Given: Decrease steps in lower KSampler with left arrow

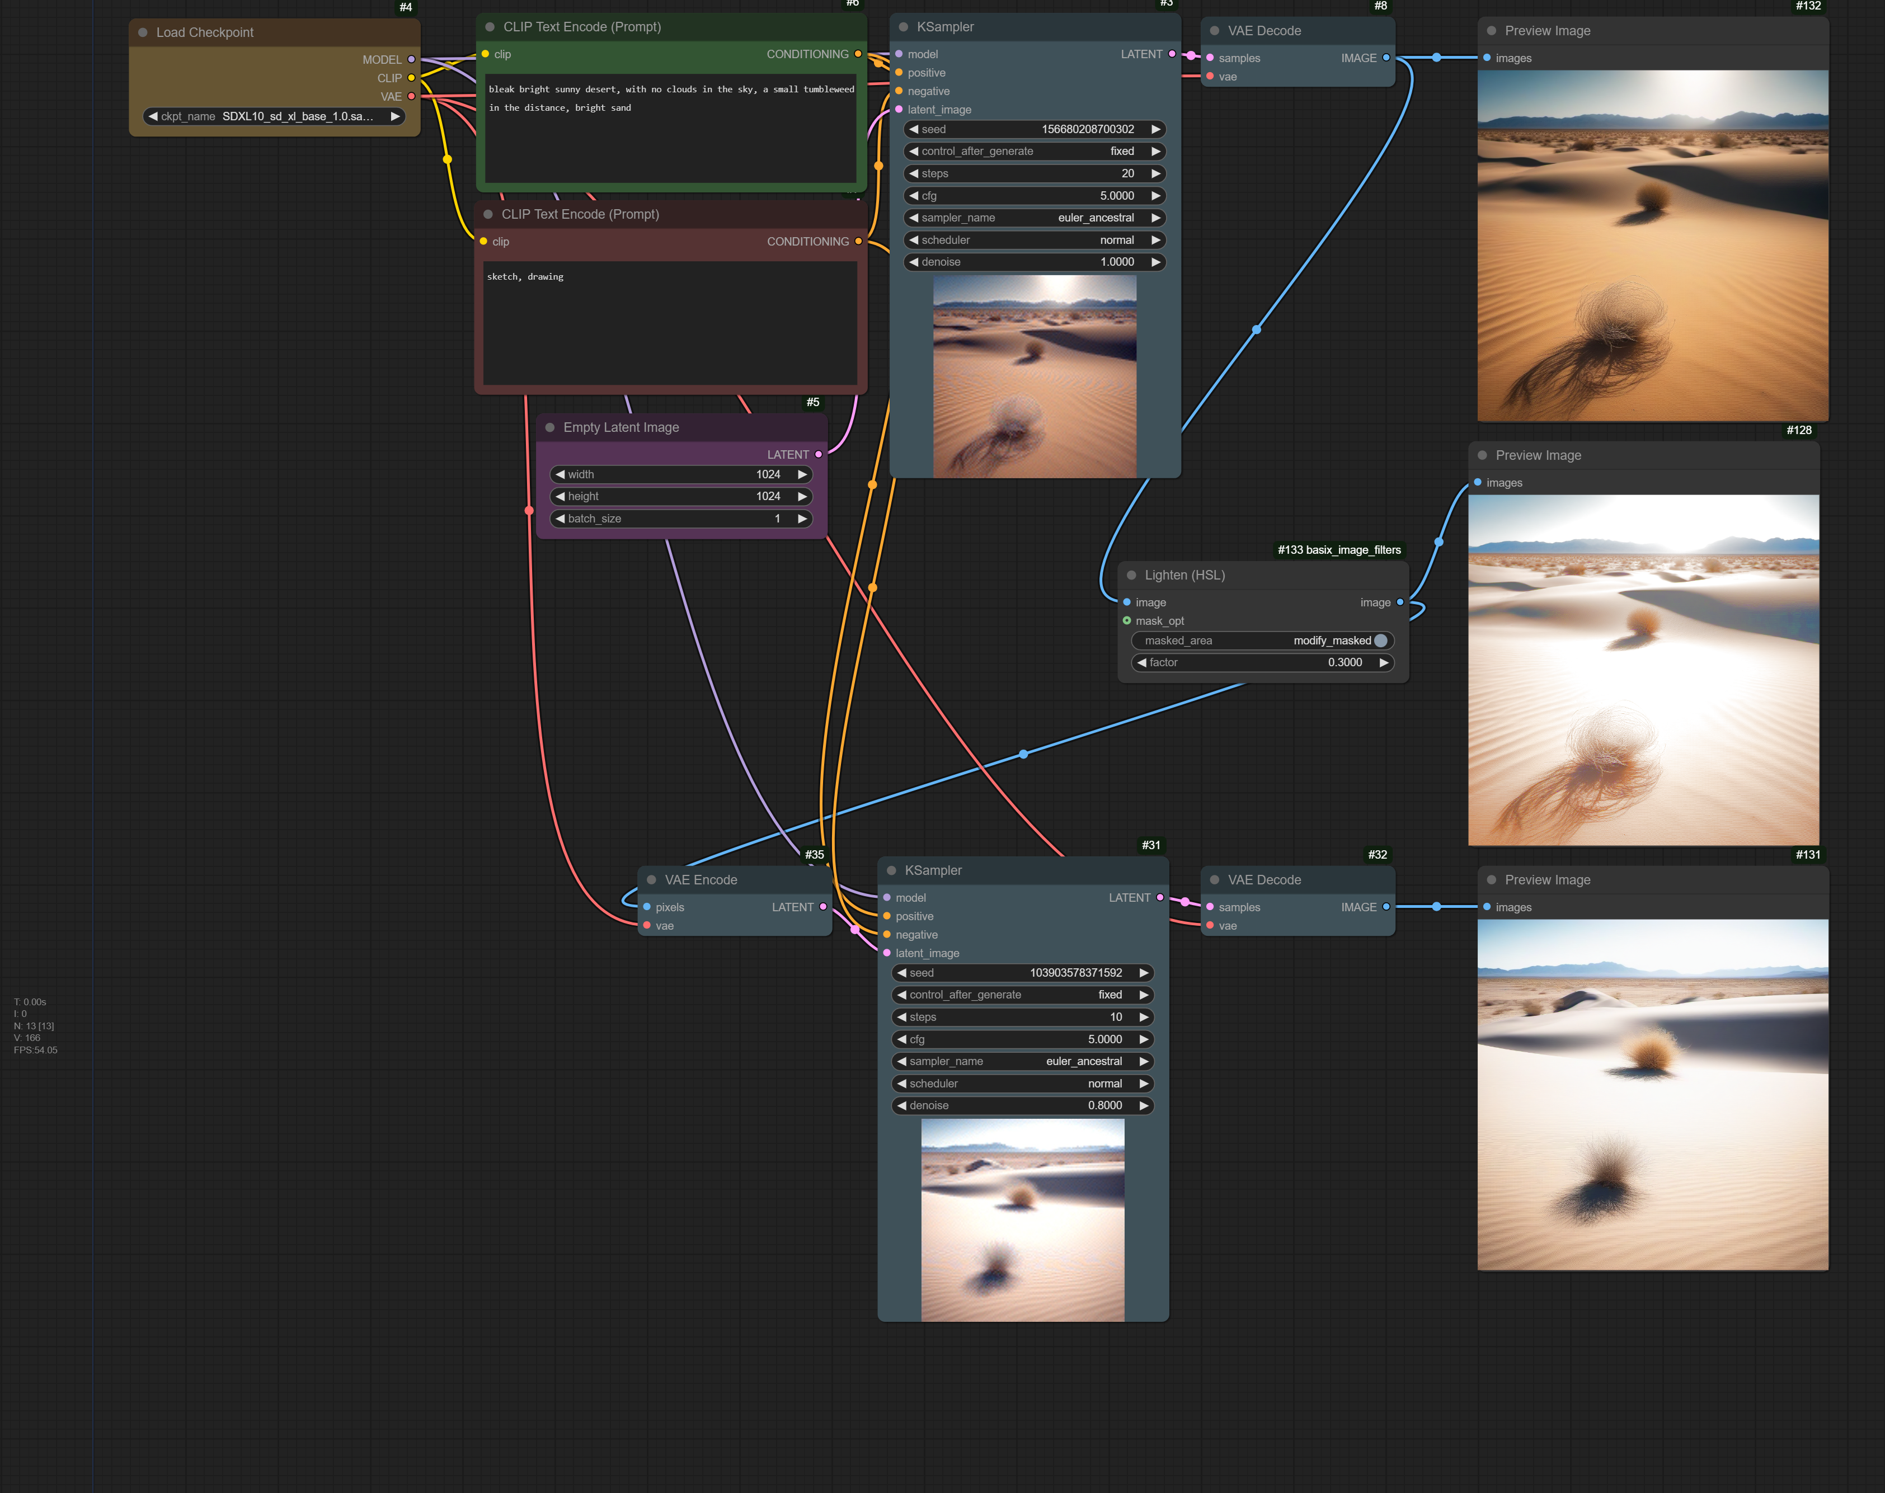Looking at the screenshot, I should coord(901,1018).
